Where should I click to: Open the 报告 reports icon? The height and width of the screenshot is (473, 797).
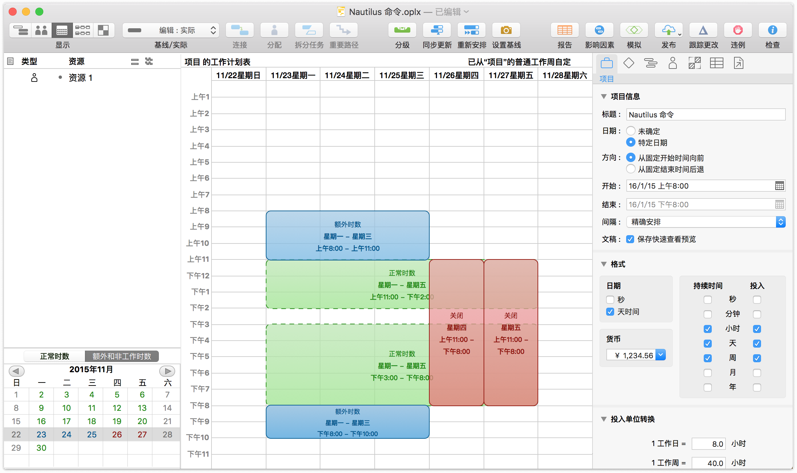coord(565,31)
